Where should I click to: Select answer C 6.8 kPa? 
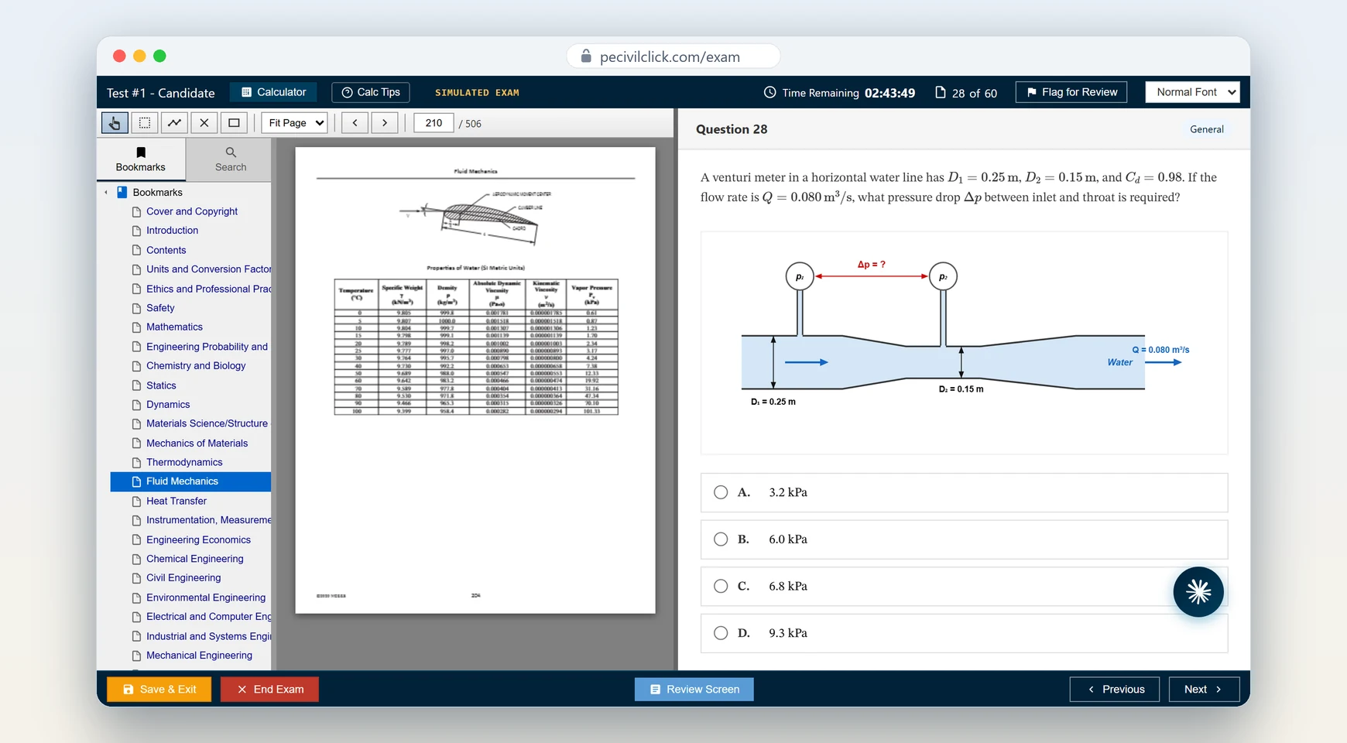coord(964,587)
